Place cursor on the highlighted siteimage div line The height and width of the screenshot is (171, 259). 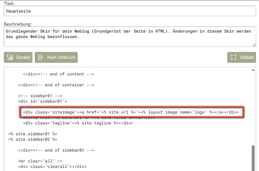(x=131, y=112)
